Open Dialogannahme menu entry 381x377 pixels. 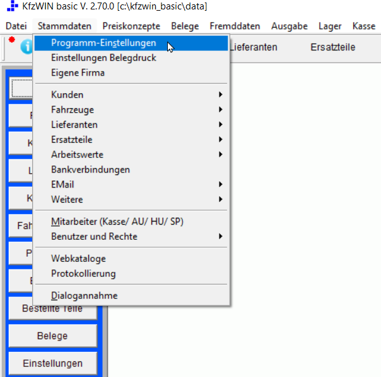[131, 296]
